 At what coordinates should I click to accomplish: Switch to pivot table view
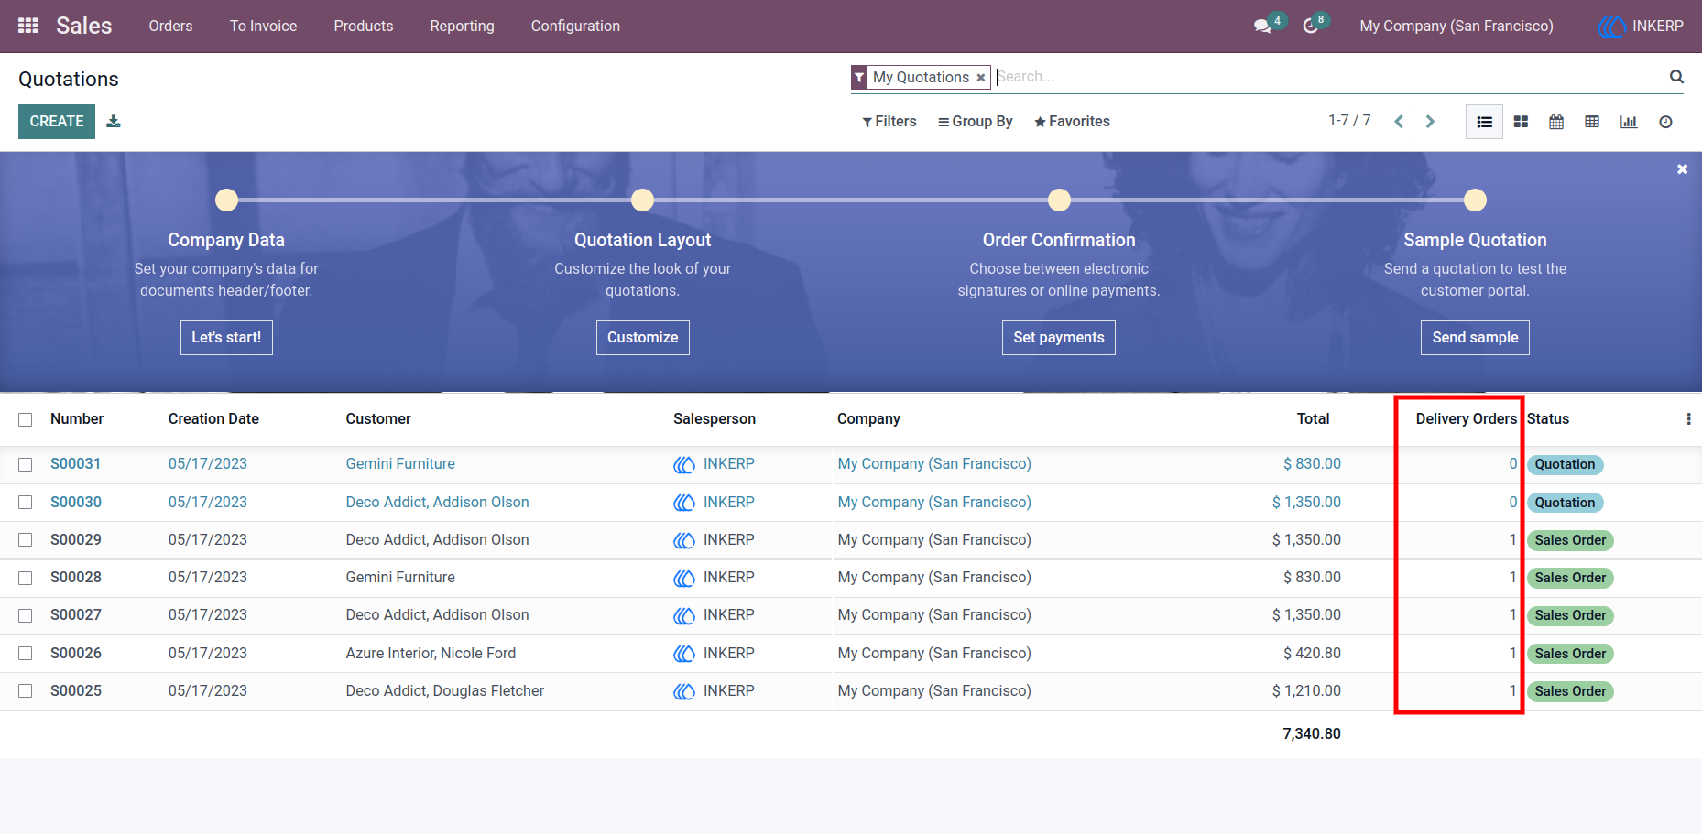(1592, 122)
